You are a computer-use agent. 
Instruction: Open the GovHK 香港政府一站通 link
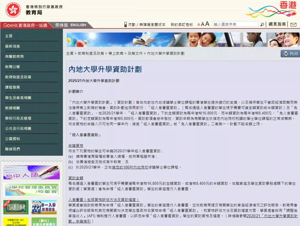(25, 25)
